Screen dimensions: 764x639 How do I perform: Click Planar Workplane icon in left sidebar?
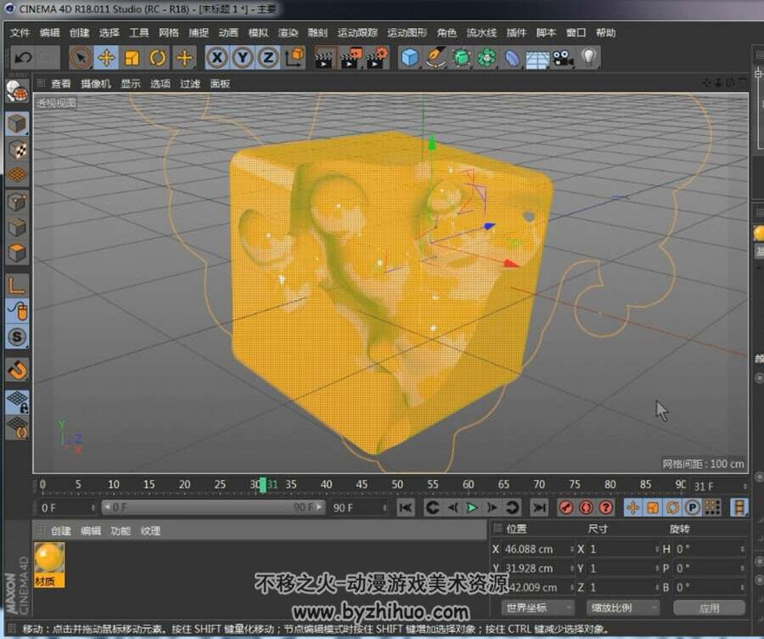click(x=17, y=427)
